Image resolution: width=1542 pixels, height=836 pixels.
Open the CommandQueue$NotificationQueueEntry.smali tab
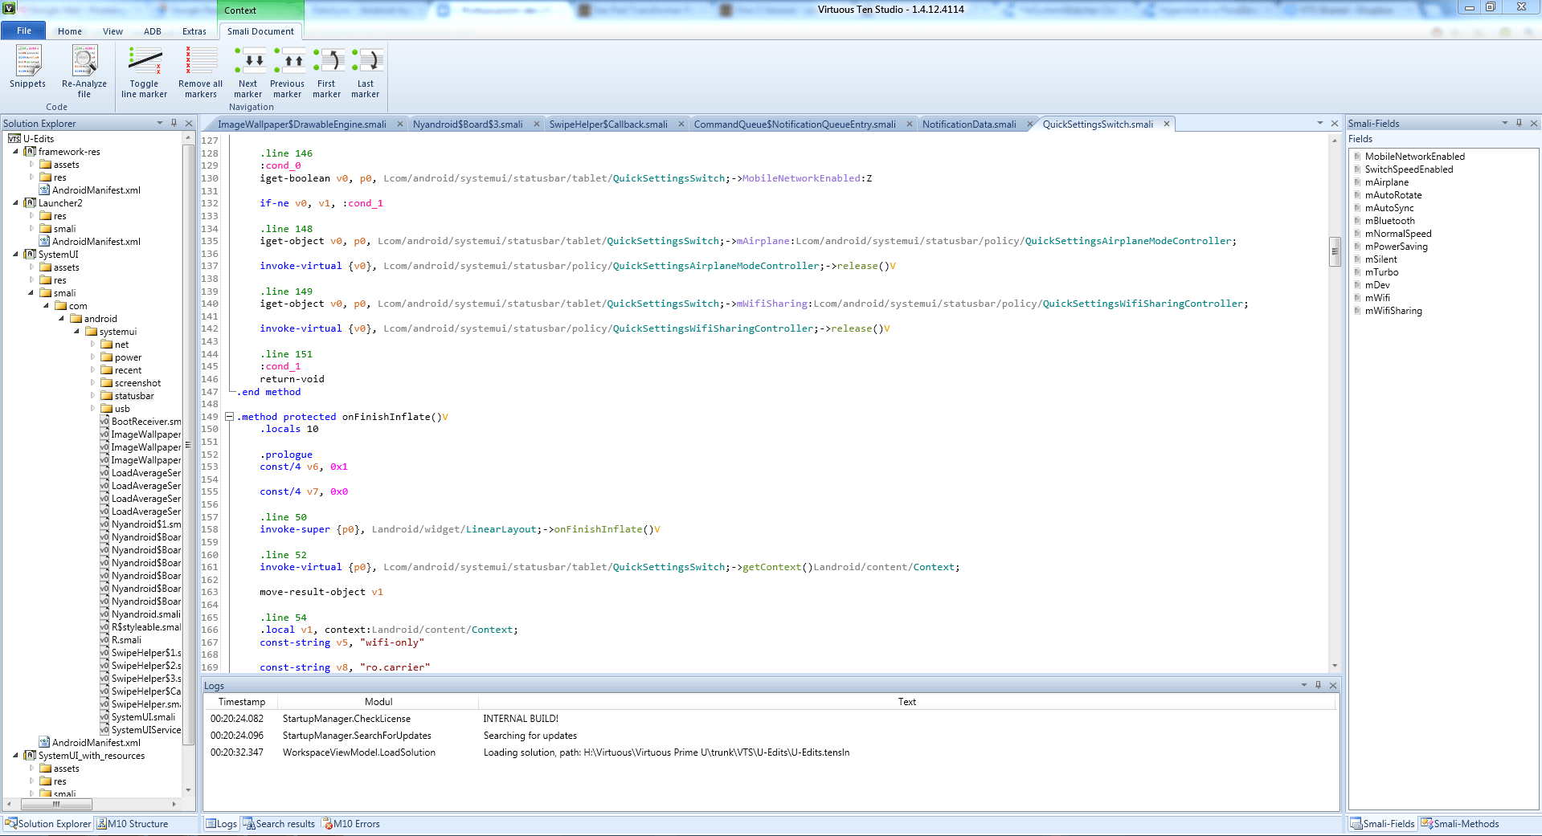(795, 124)
